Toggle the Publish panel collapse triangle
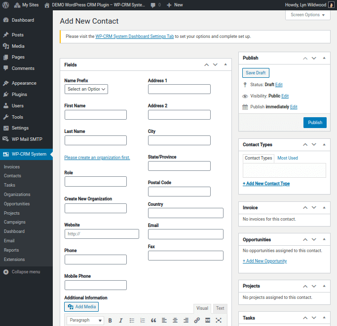Viewport: 337px width, 326px height. (x=324, y=58)
